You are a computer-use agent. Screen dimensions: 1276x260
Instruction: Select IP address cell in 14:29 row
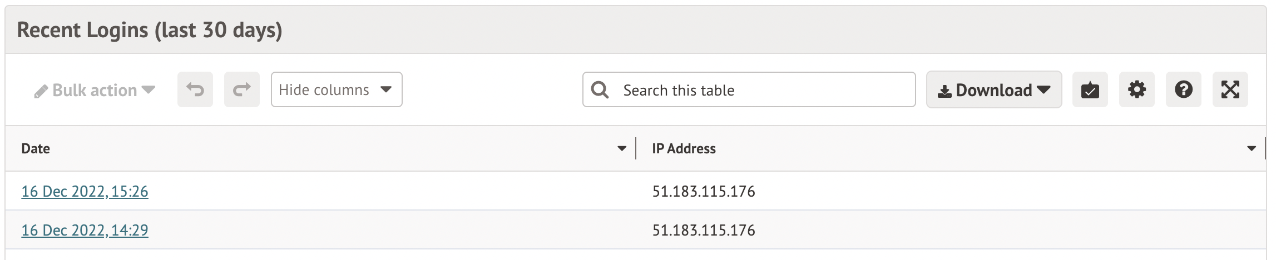point(704,230)
